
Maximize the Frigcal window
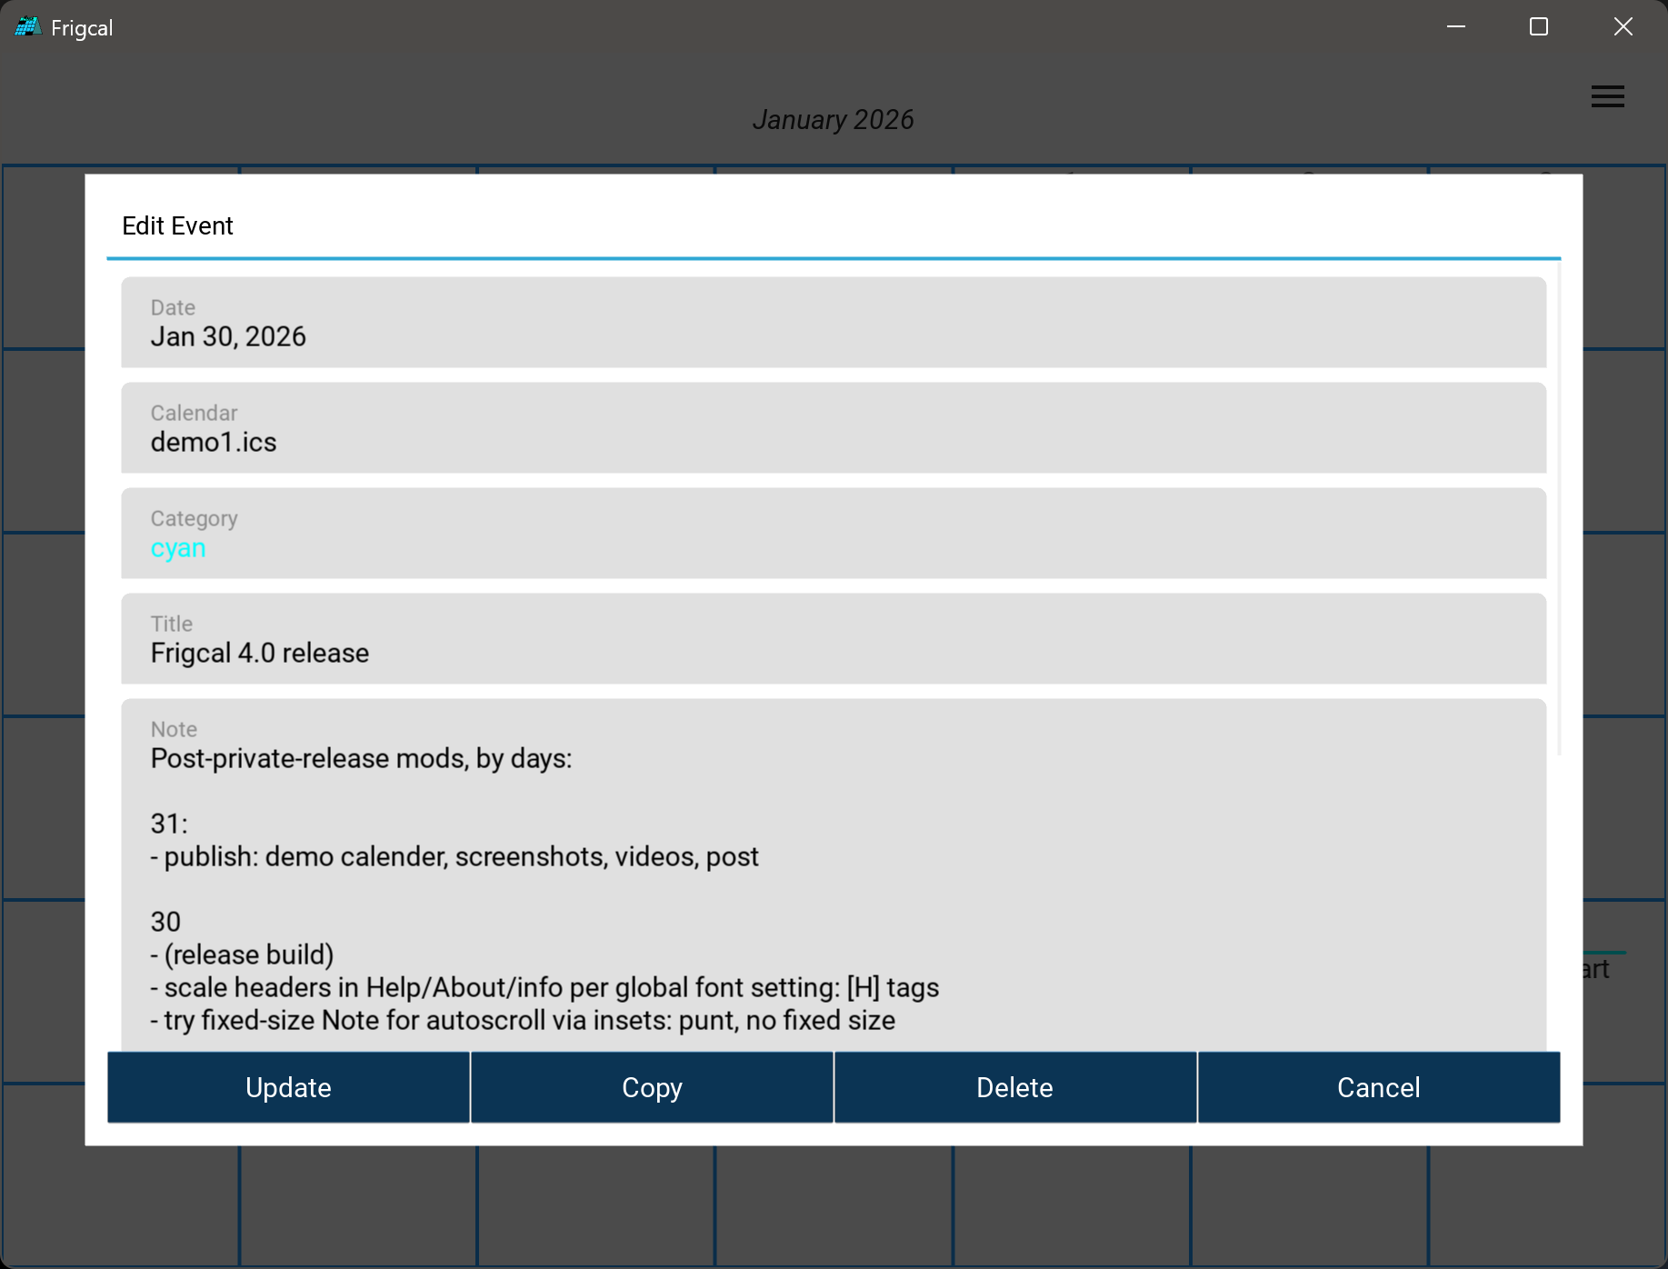(1539, 27)
